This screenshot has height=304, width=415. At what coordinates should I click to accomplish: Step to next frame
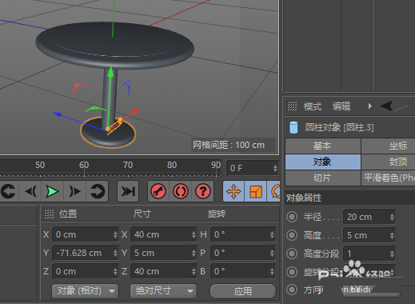tap(74, 191)
